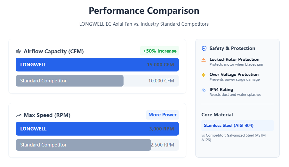This screenshot has width=289, height=167.
Task: Click the +50% Increase badge
Action: pyautogui.click(x=159, y=51)
